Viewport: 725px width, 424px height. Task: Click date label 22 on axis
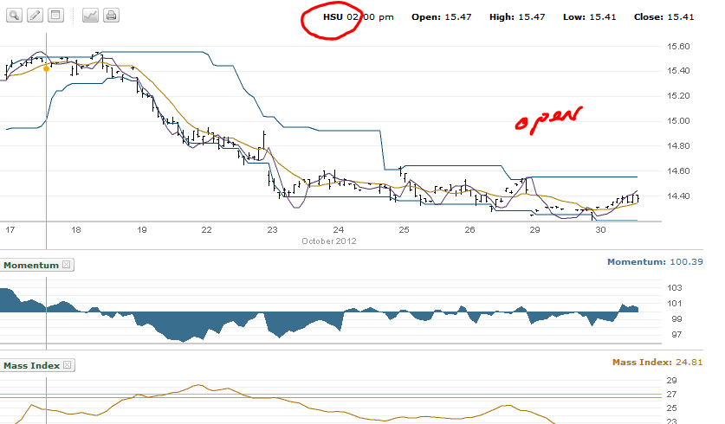[x=206, y=229]
